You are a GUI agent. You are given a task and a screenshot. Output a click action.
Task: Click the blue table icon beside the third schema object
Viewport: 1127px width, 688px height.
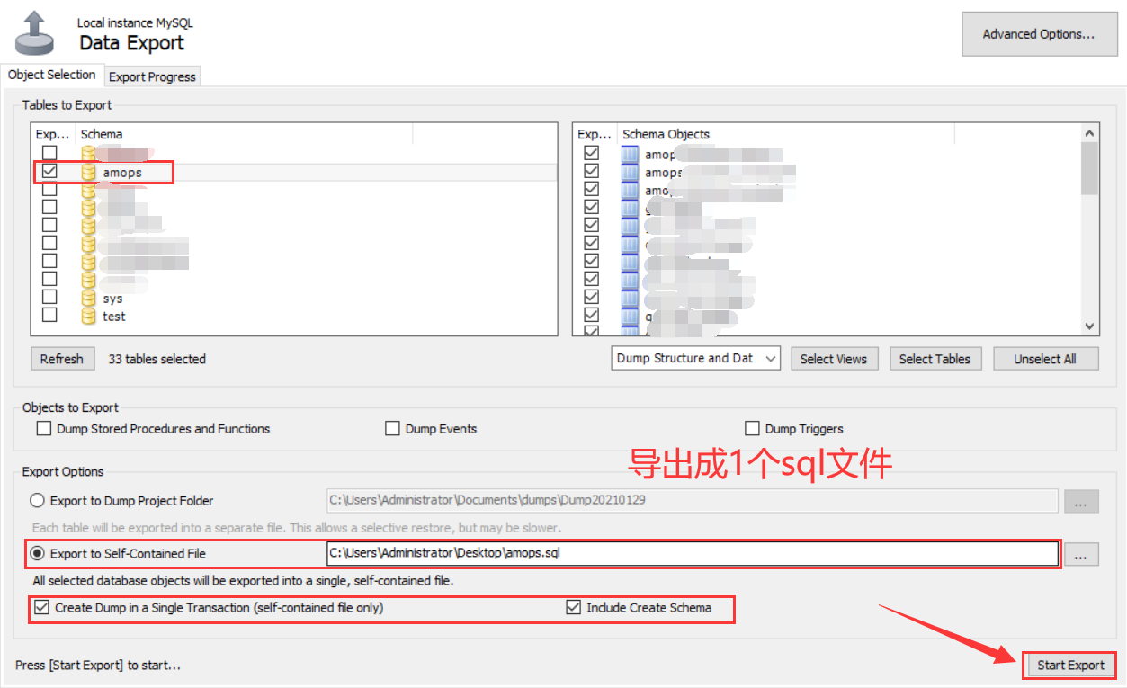click(x=628, y=190)
